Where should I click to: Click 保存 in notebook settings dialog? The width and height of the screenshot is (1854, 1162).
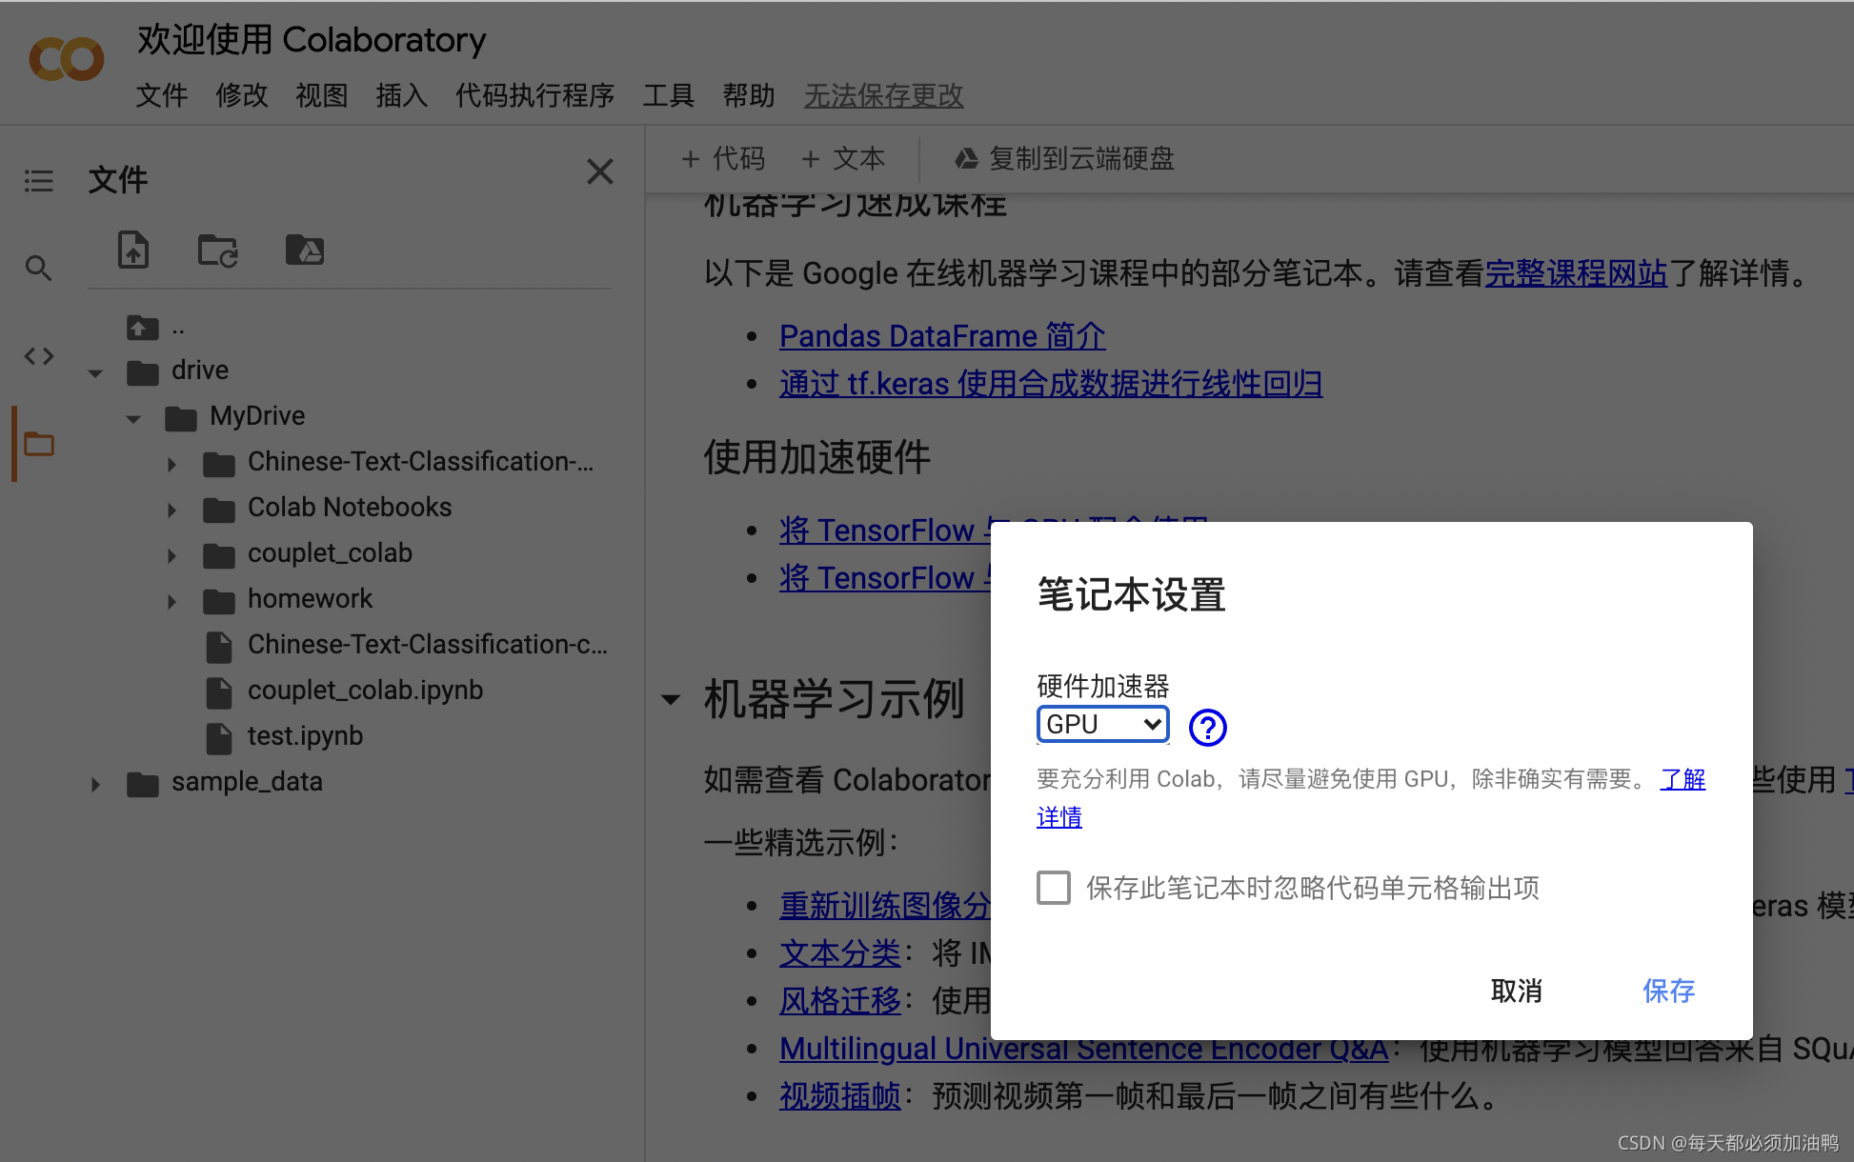point(1669,992)
